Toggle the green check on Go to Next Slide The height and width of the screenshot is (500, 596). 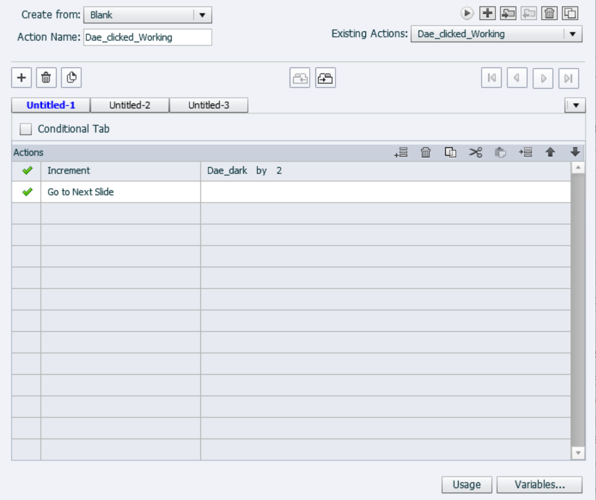26,192
